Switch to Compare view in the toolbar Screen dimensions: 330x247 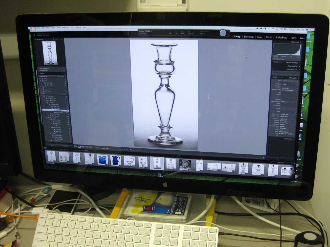pyautogui.click(x=83, y=147)
